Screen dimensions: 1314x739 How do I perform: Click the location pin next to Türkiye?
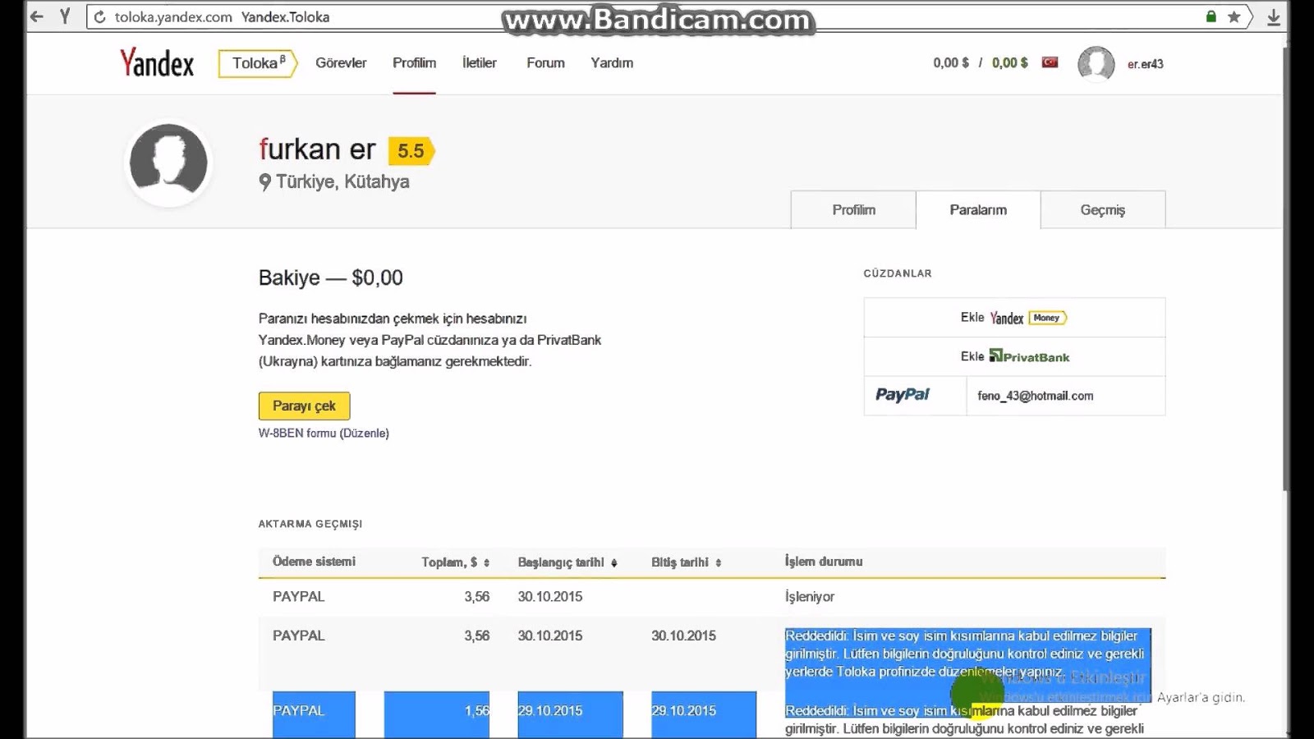coord(264,182)
